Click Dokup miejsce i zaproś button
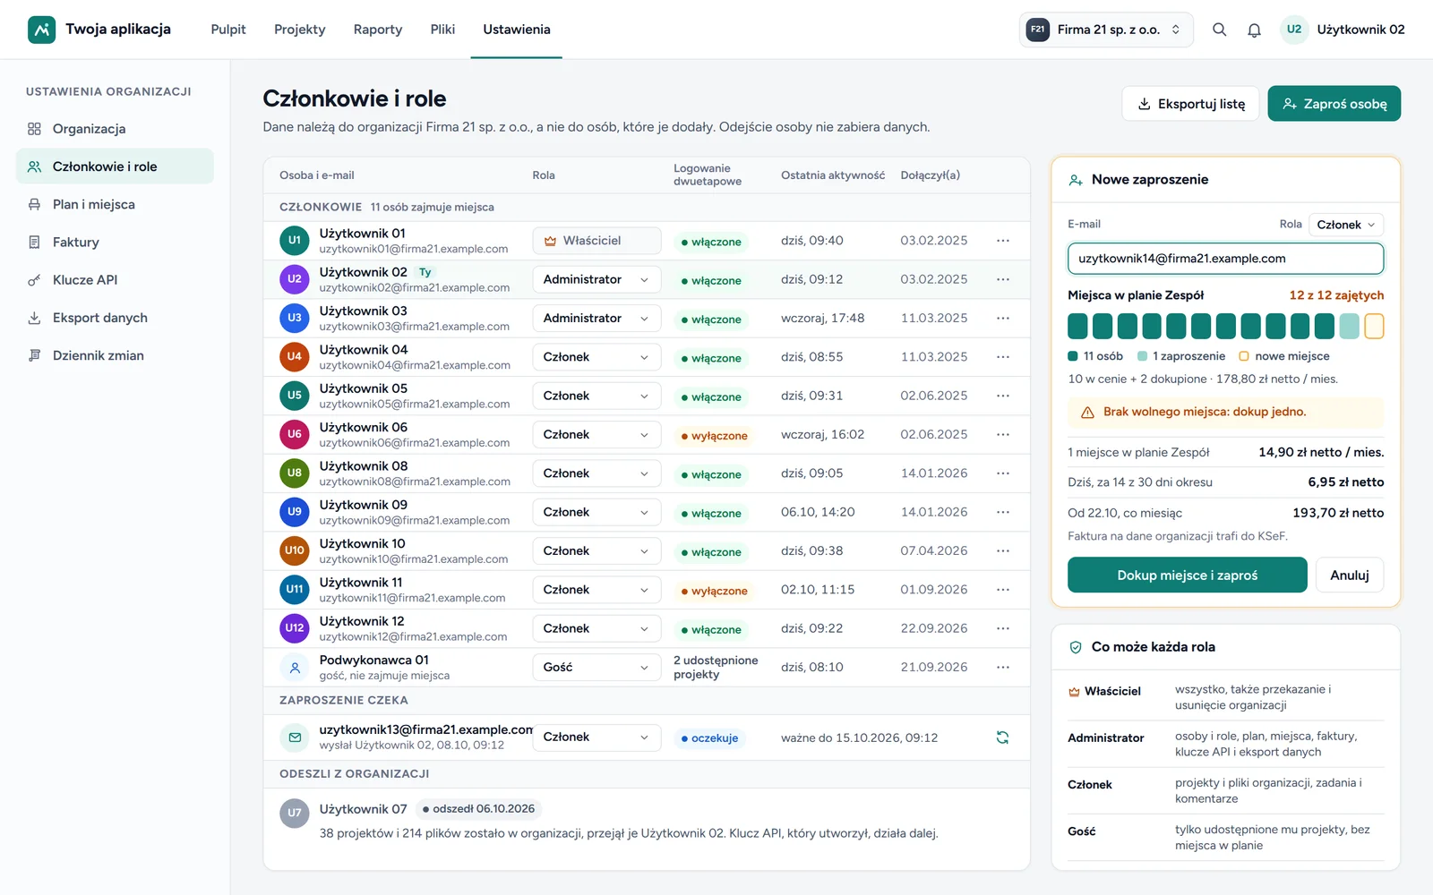The image size is (1433, 895). [1188, 575]
